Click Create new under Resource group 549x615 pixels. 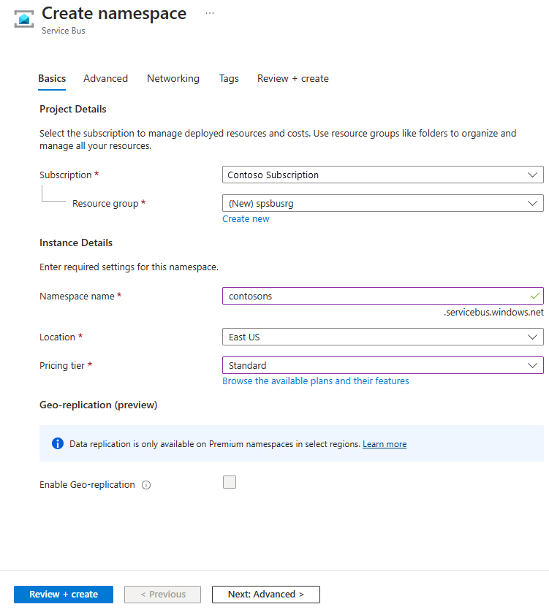pyautogui.click(x=246, y=218)
